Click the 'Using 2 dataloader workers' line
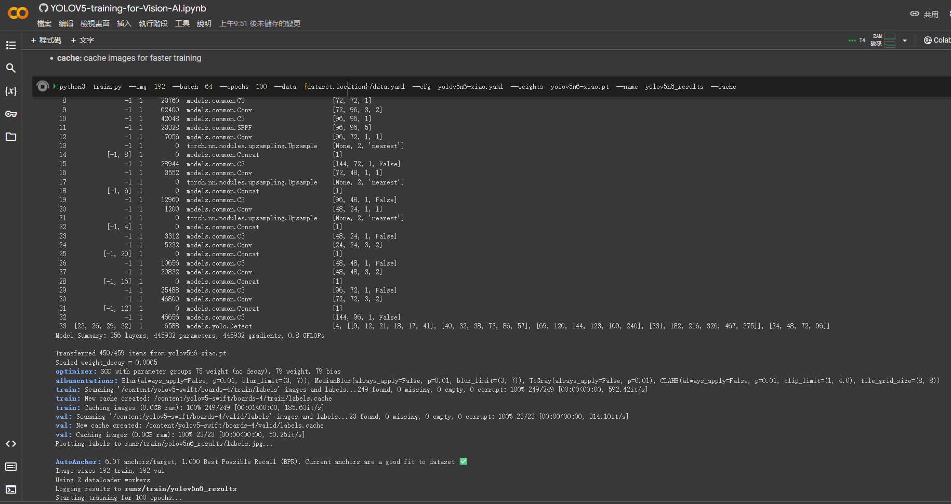The width and height of the screenshot is (951, 504). pyautogui.click(x=103, y=480)
